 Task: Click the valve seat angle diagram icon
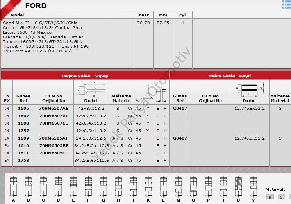(144, 93)
